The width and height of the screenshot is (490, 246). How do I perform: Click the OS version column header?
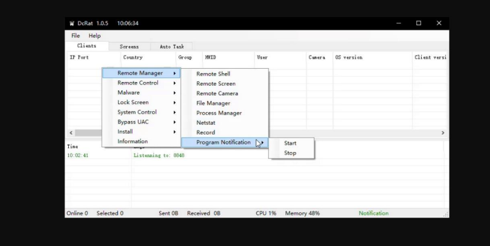[x=373, y=57]
